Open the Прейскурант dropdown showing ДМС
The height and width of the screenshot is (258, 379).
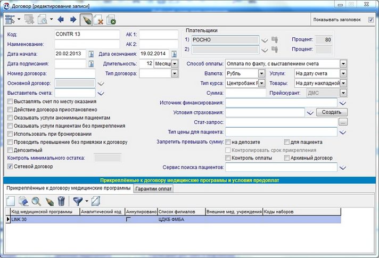tap(343, 93)
